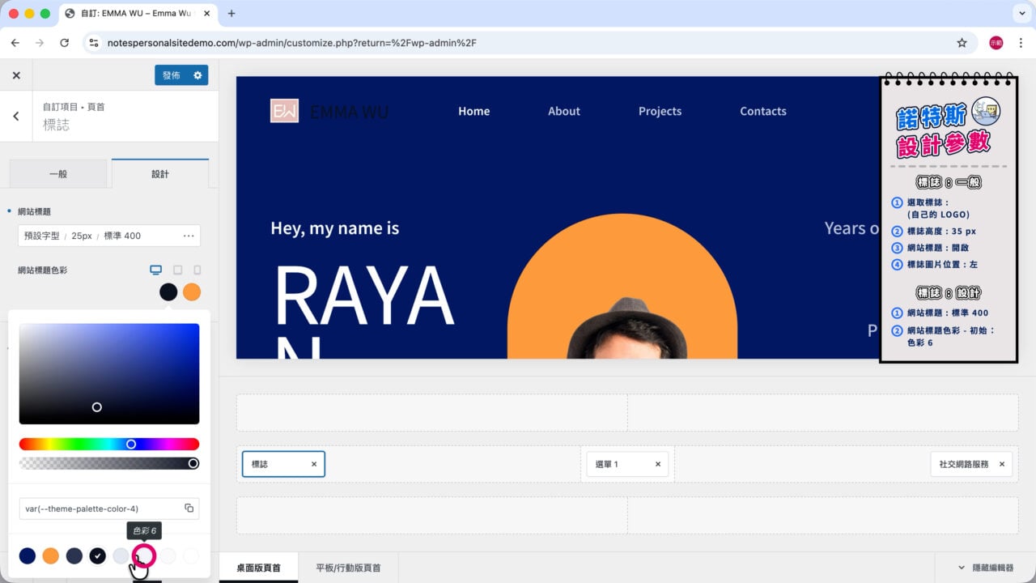Copy the palette color variable value
1036x583 pixels.
point(189,509)
